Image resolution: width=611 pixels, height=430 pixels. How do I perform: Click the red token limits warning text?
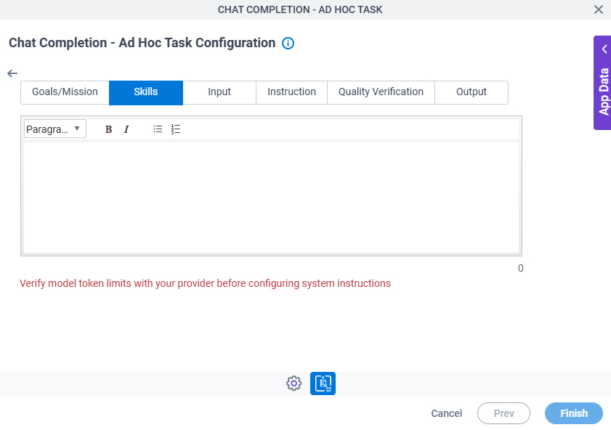(x=205, y=283)
